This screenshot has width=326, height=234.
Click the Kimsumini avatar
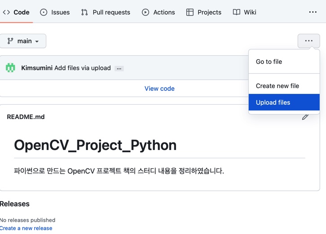(x=10, y=68)
